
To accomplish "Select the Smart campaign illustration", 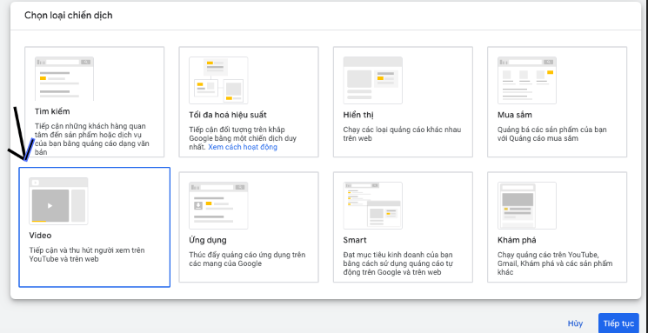I will pos(373,205).
